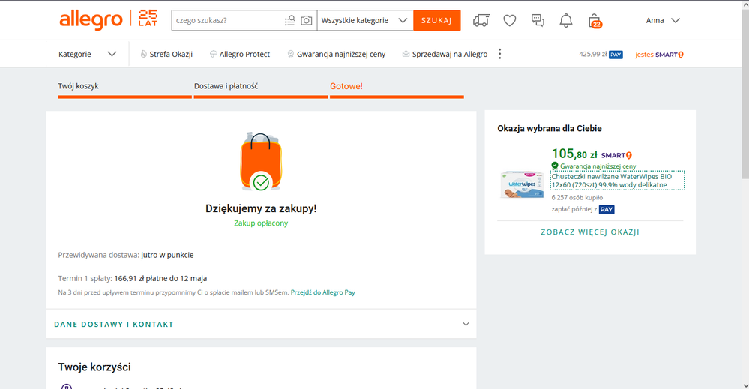This screenshot has width=749, height=389.
Task: Click three-dot more options menu
Action: tap(500, 54)
